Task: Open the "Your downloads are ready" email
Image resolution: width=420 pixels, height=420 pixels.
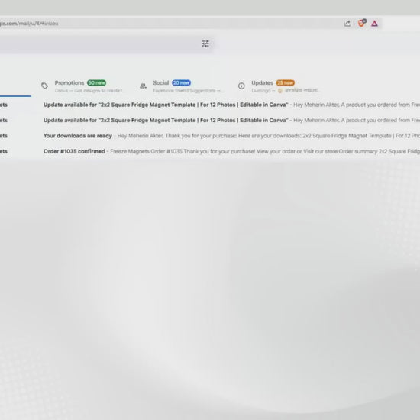Action: tap(210, 136)
